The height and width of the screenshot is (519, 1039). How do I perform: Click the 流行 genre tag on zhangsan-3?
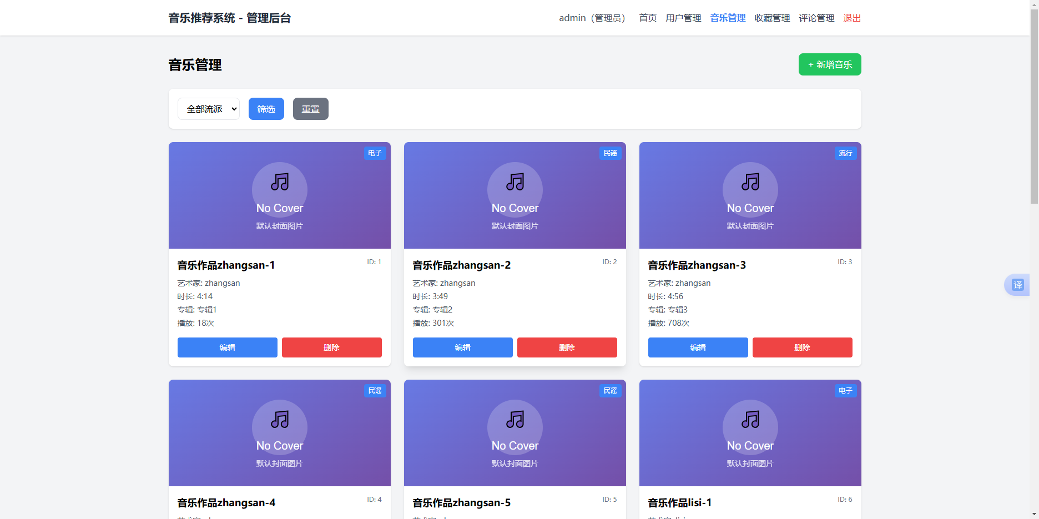click(846, 153)
